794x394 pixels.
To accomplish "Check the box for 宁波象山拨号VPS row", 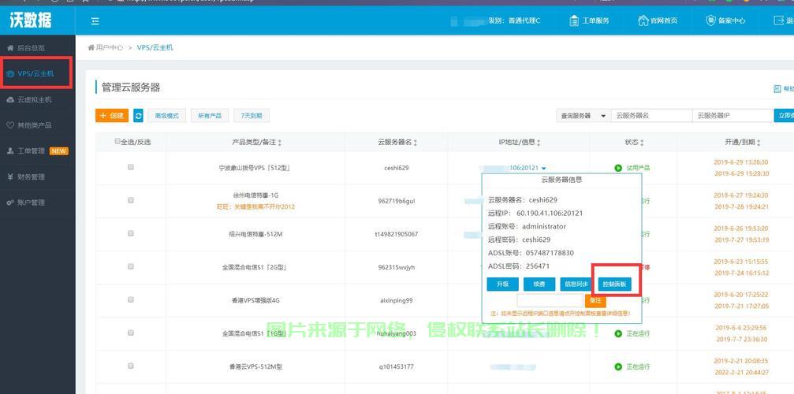I will (x=131, y=167).
